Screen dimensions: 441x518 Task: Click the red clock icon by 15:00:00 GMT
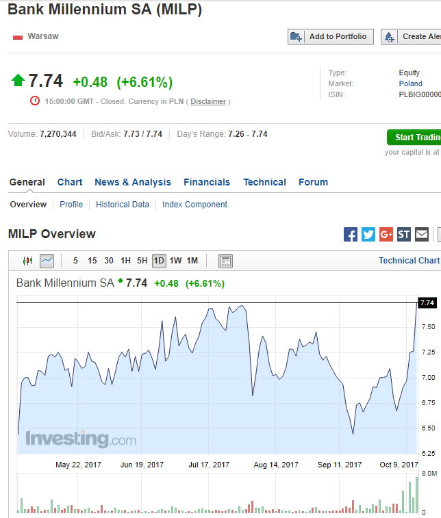pos(35,101)
